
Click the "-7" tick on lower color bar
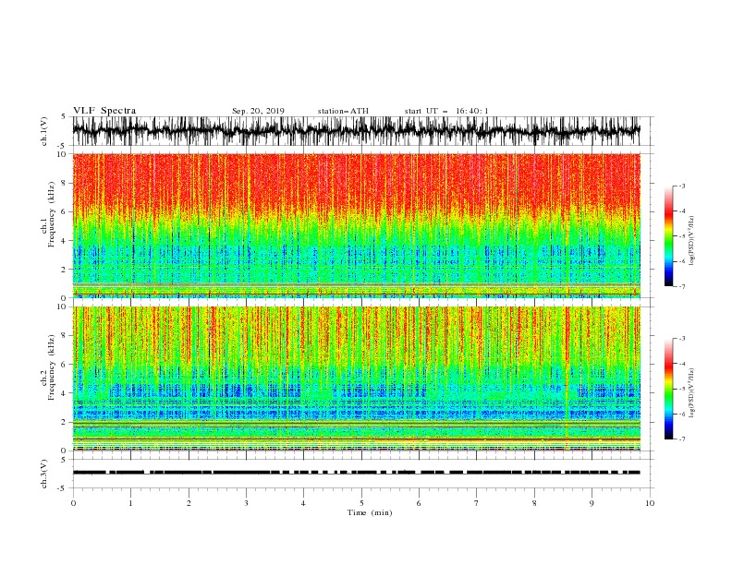coord(682,439)
